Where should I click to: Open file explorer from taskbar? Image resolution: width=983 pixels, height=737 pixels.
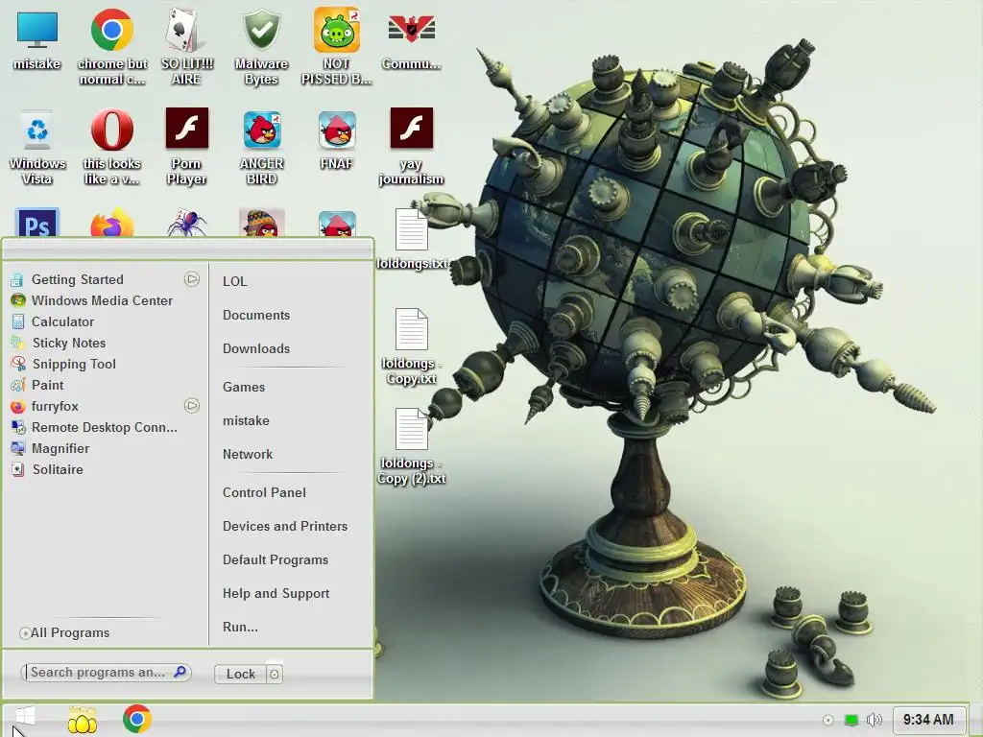(x=83, y=720)
